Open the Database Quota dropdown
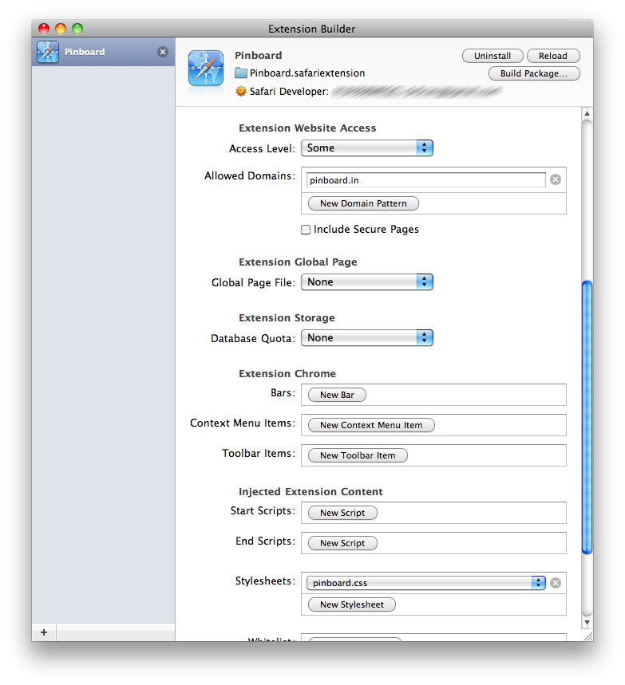 click(366, 338)
